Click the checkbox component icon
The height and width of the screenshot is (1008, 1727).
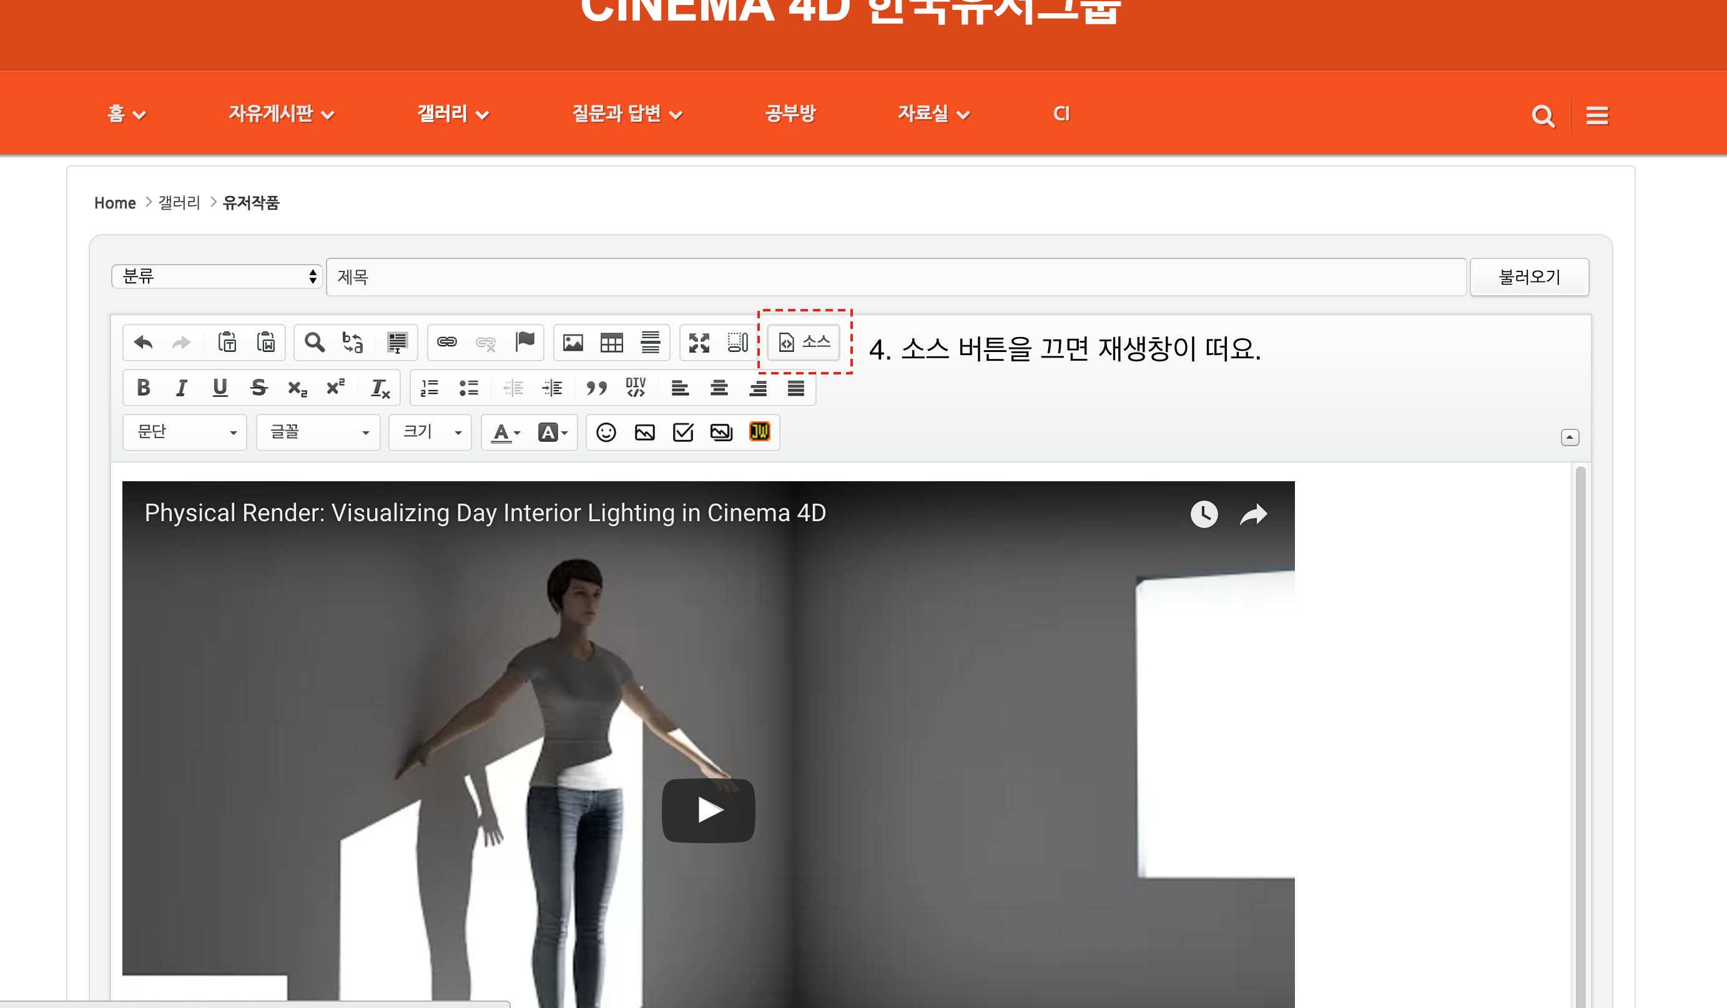(683, 433)
